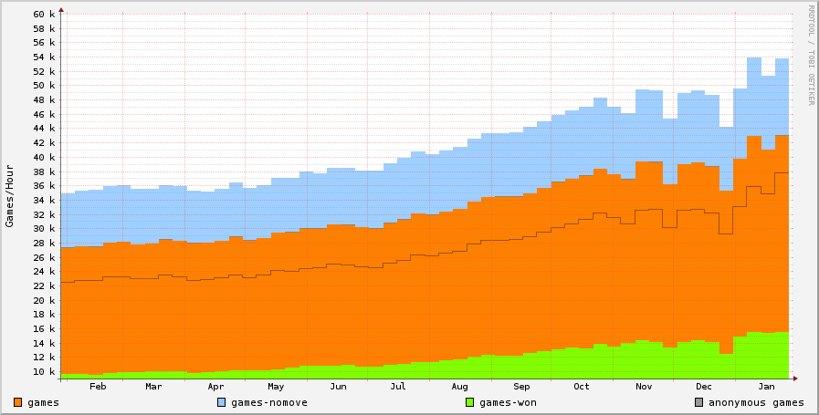Click the green games-won legend swatch
Image resolution: width=819 pixels, height=415 pixels.
[x=470, y=402]
